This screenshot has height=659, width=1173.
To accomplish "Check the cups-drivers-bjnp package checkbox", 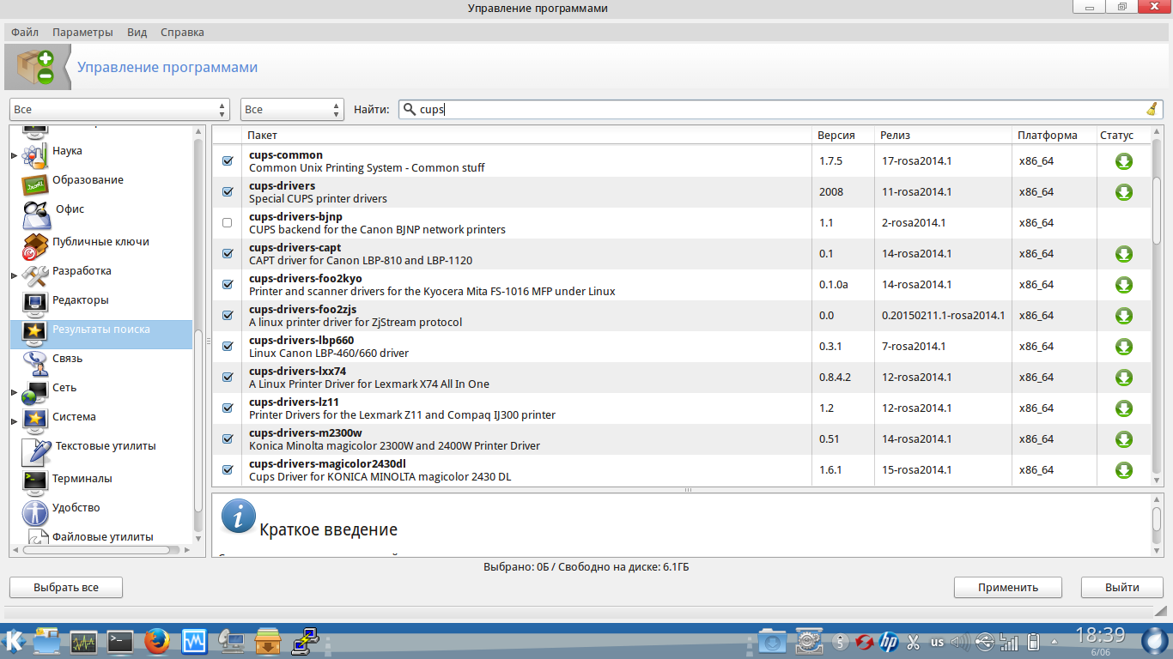I will (x=228, y=223).
